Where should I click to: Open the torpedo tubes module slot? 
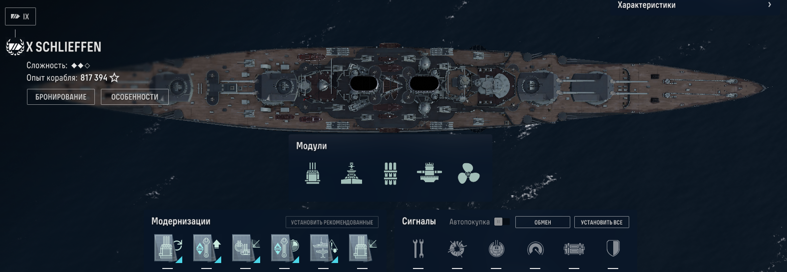[391, 173]
